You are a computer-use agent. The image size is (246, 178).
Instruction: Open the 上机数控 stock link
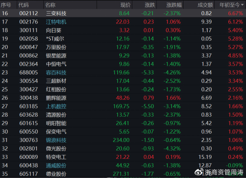pos(56,106)
